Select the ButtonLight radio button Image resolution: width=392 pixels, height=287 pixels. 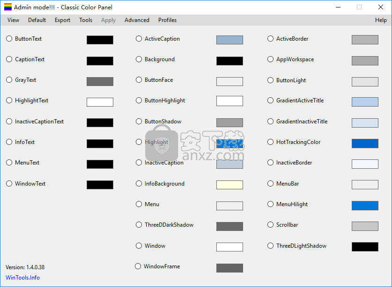point(270,80)
